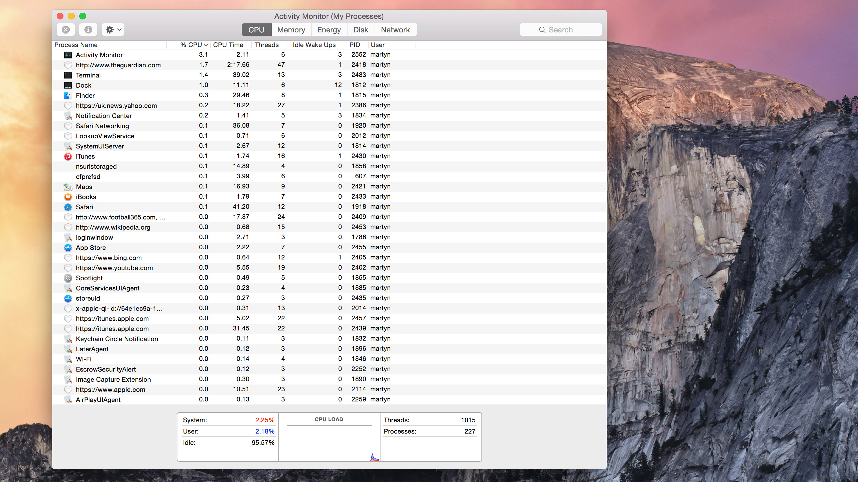Click the App Store process icon
Screen dimensions: 858x482
(x=68, y=248)
